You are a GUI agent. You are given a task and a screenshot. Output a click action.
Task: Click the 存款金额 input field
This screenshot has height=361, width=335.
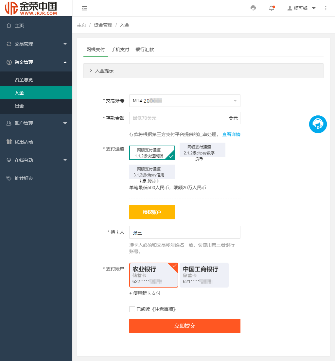[185, 118]
